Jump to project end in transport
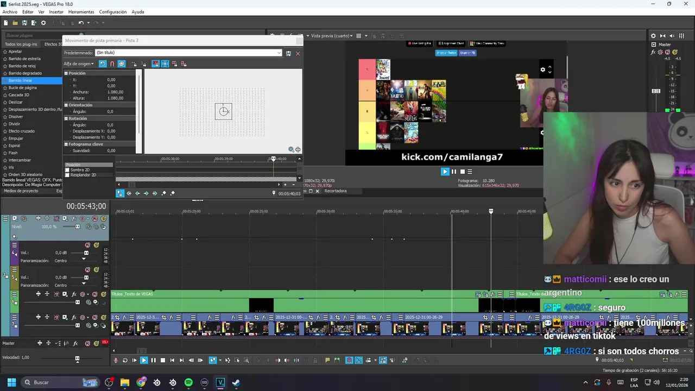Screen dimensions: 695x391 pos(181,360)
